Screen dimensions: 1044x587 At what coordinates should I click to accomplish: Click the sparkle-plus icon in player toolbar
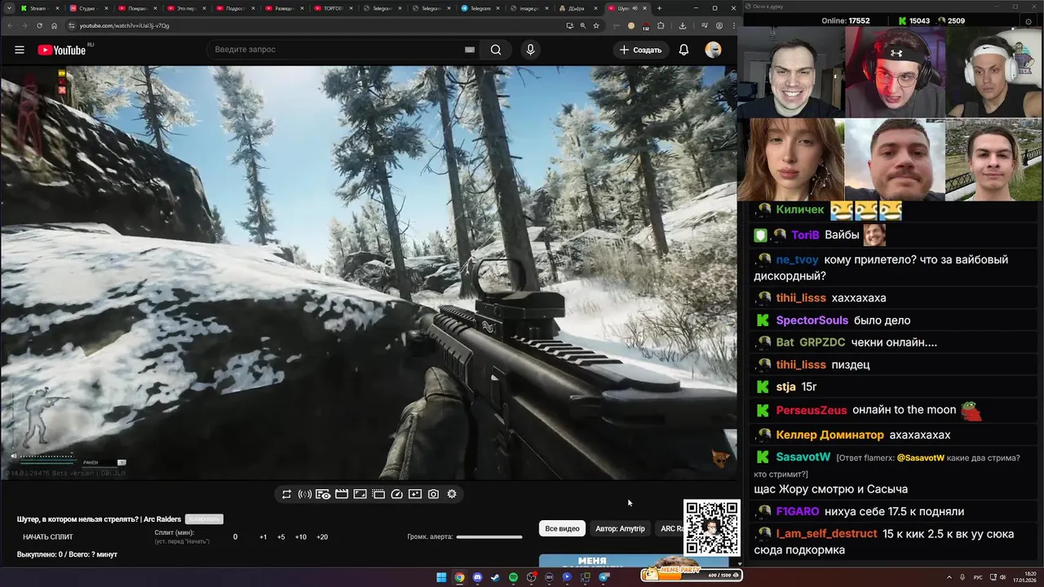[x=415, y=494]
